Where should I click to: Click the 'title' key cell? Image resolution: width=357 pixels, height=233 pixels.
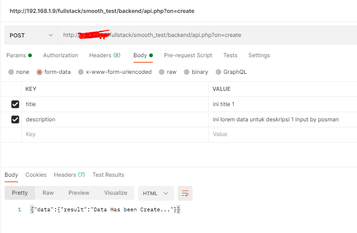[115, 104]
